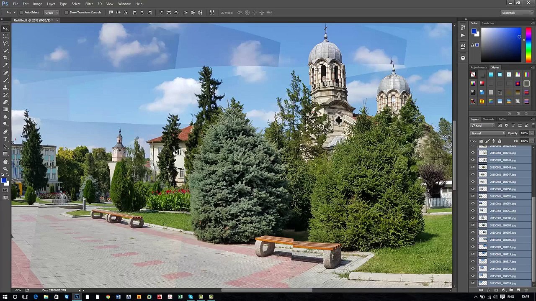Open the Window menu
The width and height of the screenshot is (536, 301).
click(124, 4)
